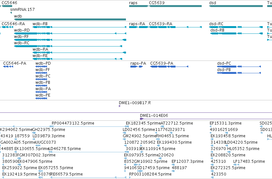Select transcript wdb-RE label
272x179 pixels.
coord(40,56)
